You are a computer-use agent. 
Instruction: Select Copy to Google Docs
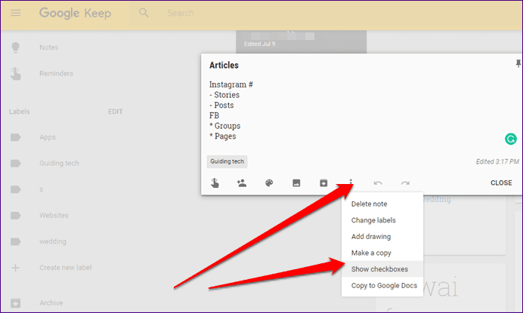click(382, 285)
